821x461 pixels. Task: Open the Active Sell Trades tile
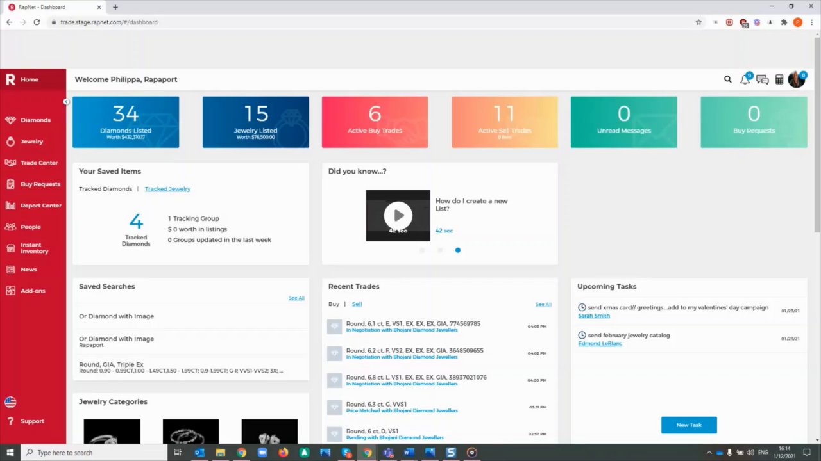pyautogui.click(x=505, y=122)
